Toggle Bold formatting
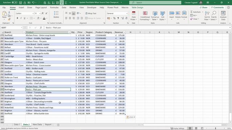232x130 pixels. pyautogui.click(x=17, y=18)
